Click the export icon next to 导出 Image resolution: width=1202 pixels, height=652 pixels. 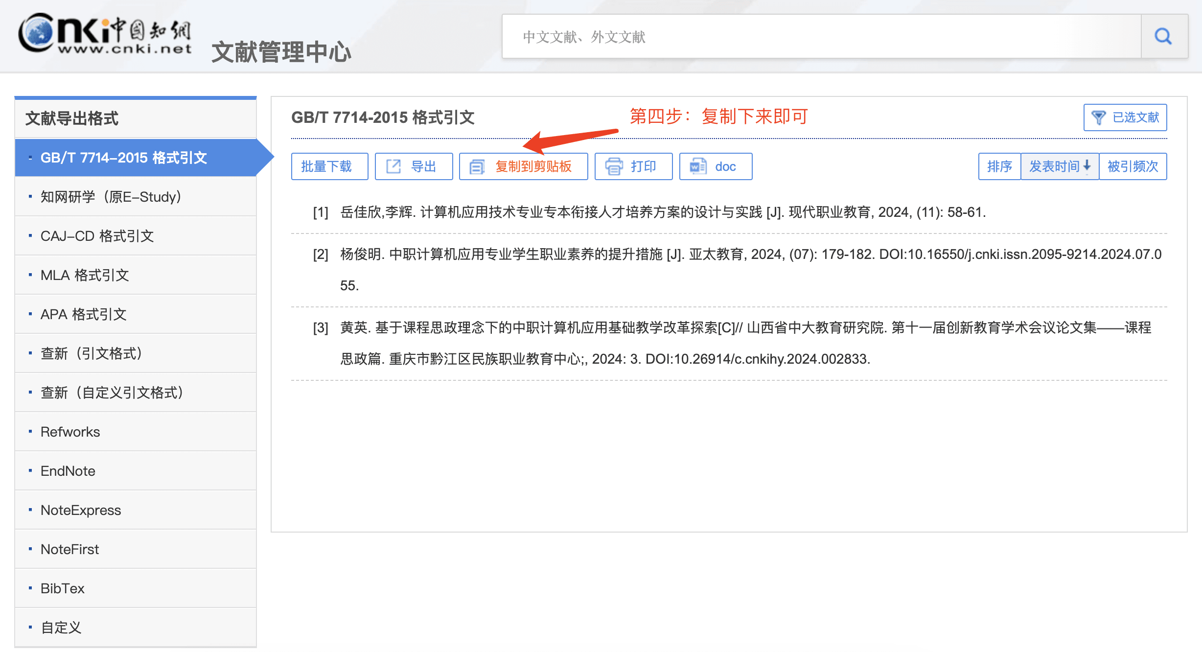pos(393,166)
